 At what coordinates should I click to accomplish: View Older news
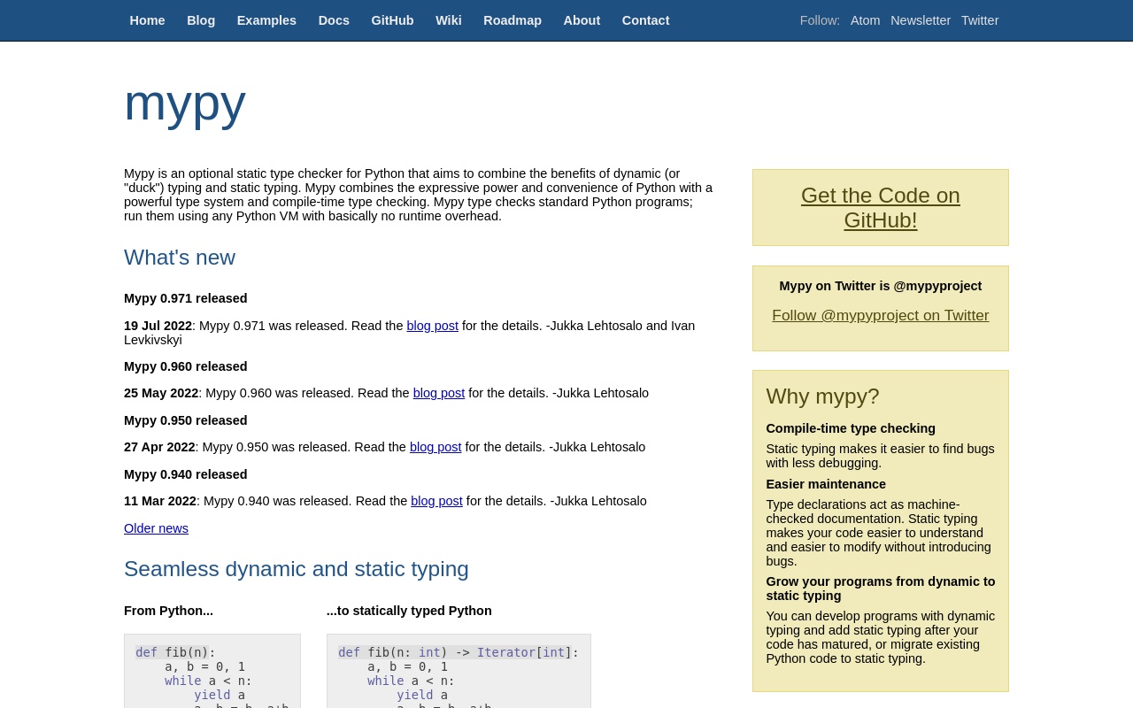pyautogui.click(x=156, y=528)
